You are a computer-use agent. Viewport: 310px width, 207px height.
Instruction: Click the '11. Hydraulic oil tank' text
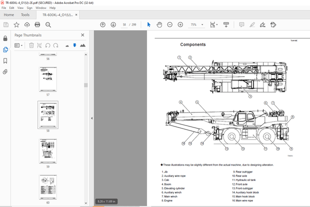(244, 180)
